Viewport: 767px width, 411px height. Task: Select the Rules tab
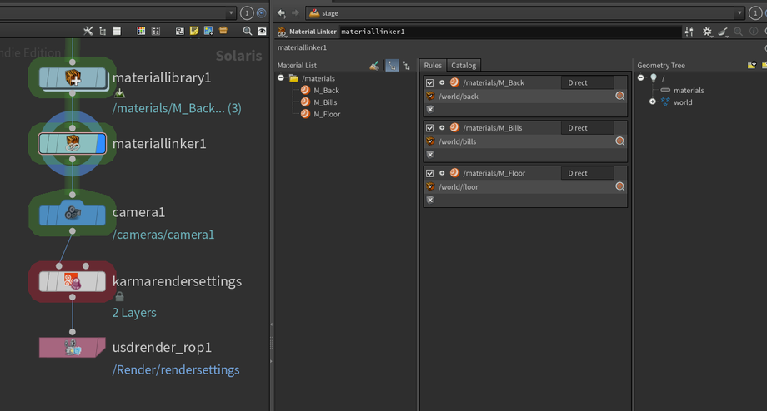click(x=433, y=65)
